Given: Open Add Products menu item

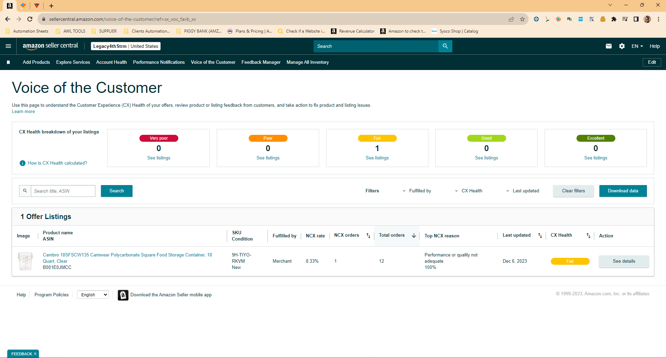Looking at the screenshot, I should [36, 62].
